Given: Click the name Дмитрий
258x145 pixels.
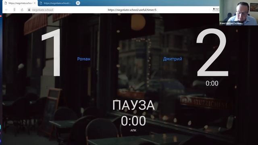Looking at the screenshot, I should pyautogui.click(x=173, y=59).
